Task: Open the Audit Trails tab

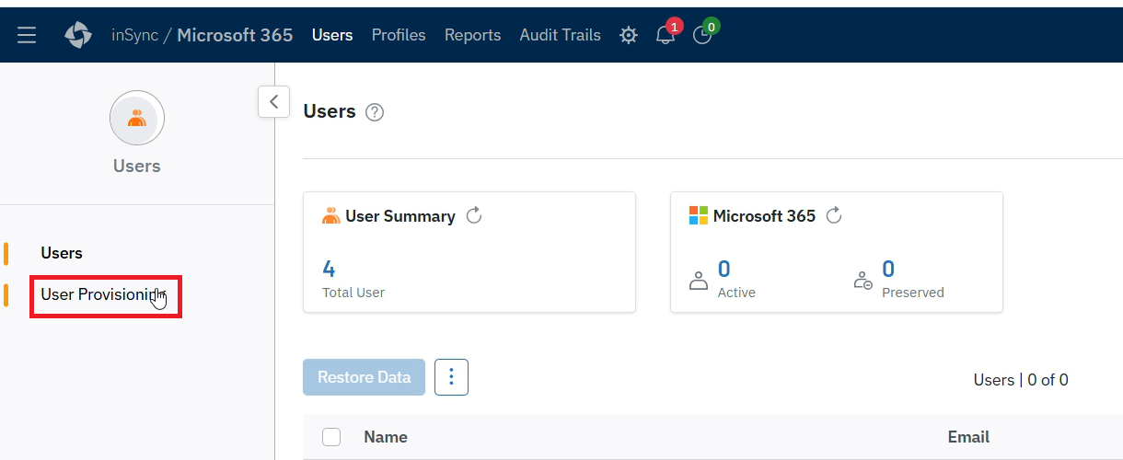Action: pos(561,35)
